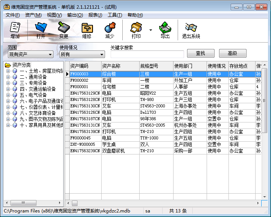Image resolution: width=271 pixels, height=217 pixels.
Task: Open the print options dropdown arrow
Action: (x=151, y=30)
